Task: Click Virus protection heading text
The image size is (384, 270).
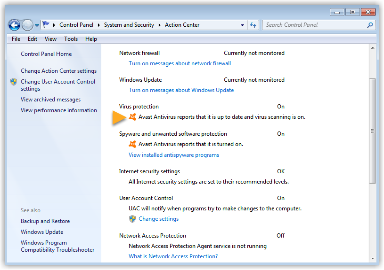Action: click(139, 107)
